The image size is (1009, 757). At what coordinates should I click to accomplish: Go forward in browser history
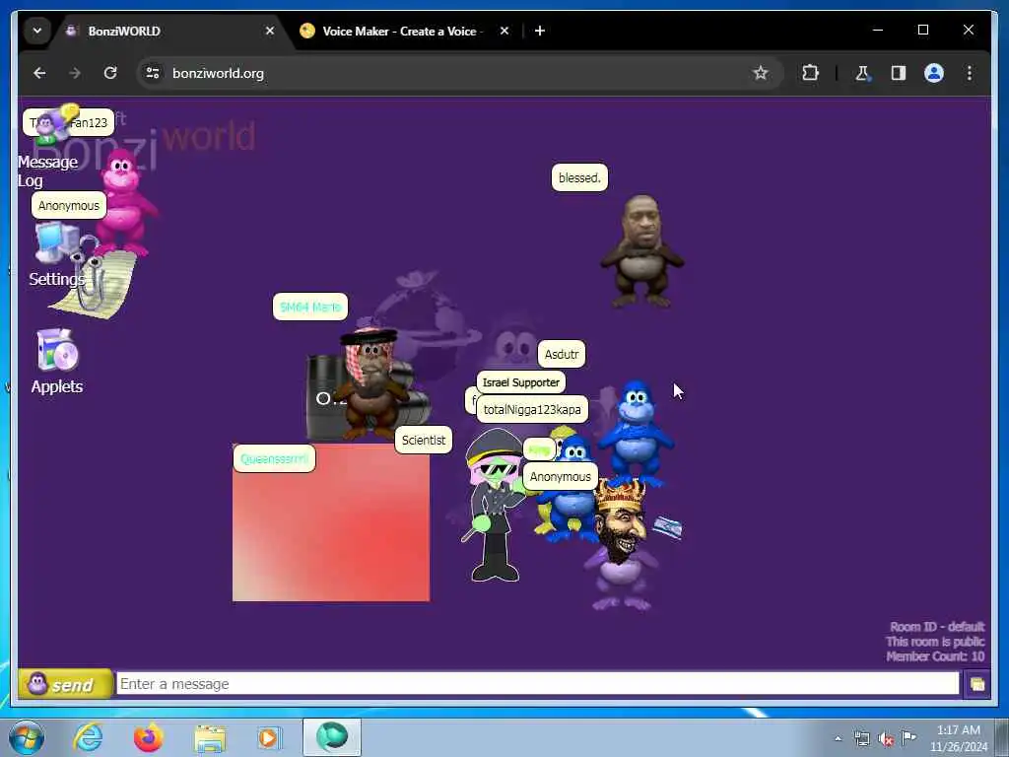click(x=75, y=73)
